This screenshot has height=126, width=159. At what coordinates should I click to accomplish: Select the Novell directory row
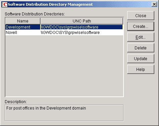tap(64, 33)
